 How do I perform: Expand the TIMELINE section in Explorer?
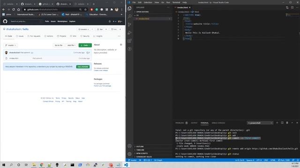(140, 150)
